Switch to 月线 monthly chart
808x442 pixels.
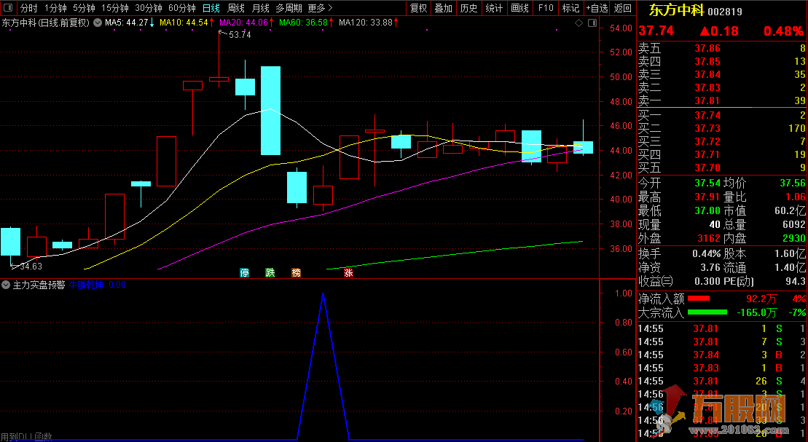click(x=261, y=8)
